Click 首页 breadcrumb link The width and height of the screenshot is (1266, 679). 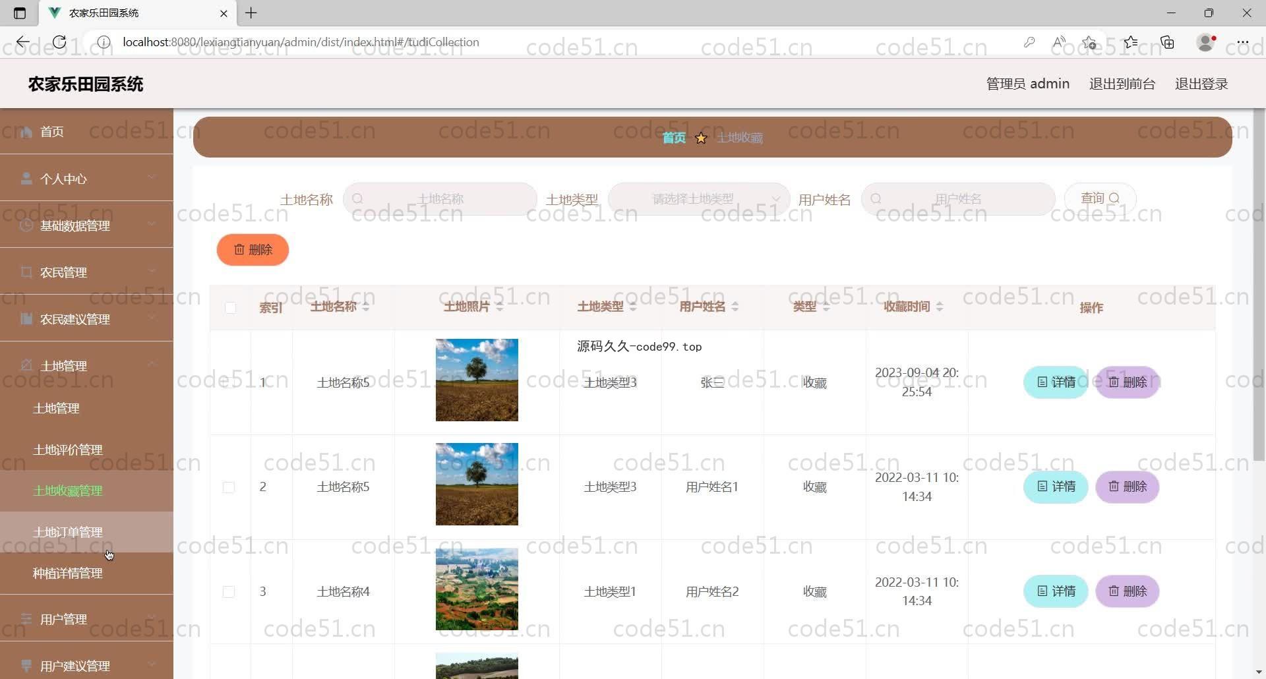(x=674, y=137)
